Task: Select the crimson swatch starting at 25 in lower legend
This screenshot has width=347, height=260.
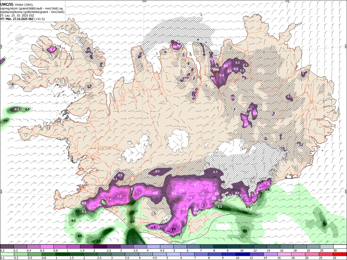Action: coord(326,254)
